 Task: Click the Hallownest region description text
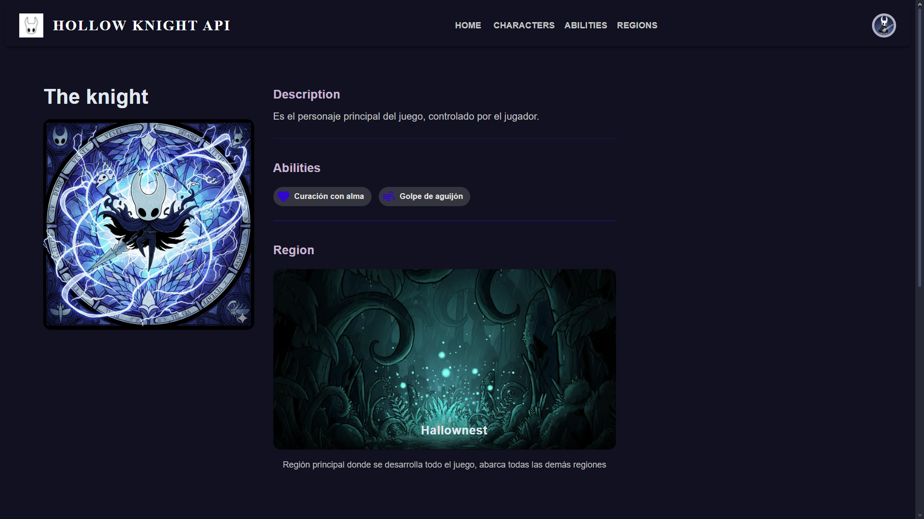coord(444,465)
